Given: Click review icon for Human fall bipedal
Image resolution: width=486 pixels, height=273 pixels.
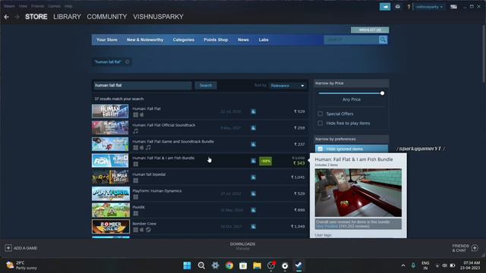Looking at the screenshot, I should coord(253,177).
